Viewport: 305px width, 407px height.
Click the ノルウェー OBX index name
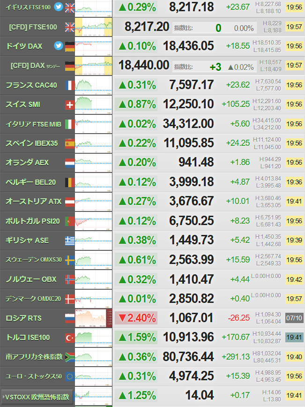(31, 279)
